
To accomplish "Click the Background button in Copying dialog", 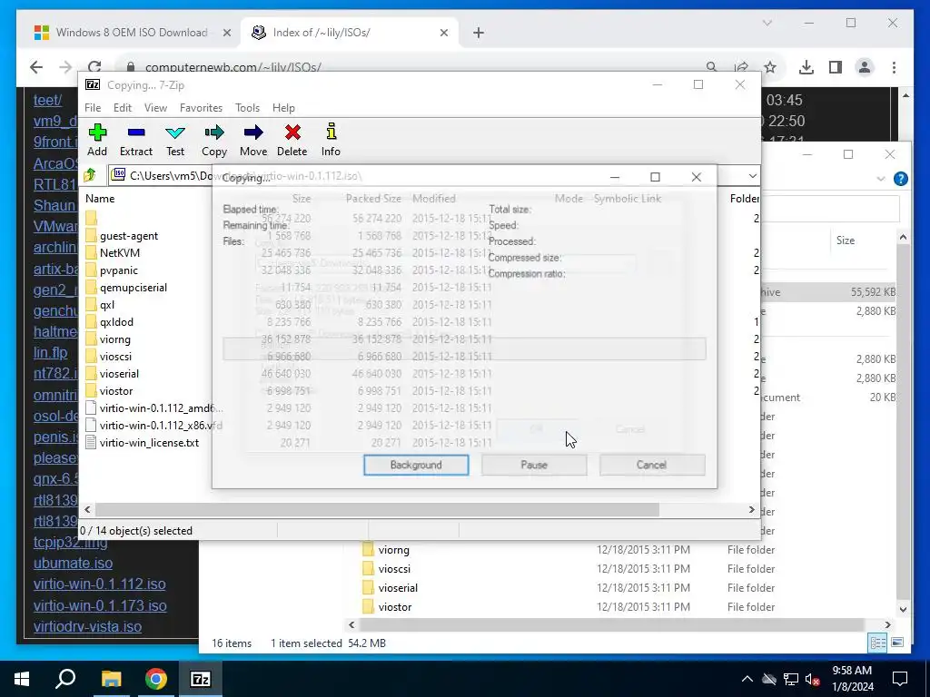I will point(416,466).
